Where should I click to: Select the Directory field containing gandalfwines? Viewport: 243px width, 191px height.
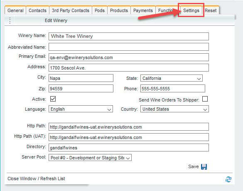[x=129, y=148]
